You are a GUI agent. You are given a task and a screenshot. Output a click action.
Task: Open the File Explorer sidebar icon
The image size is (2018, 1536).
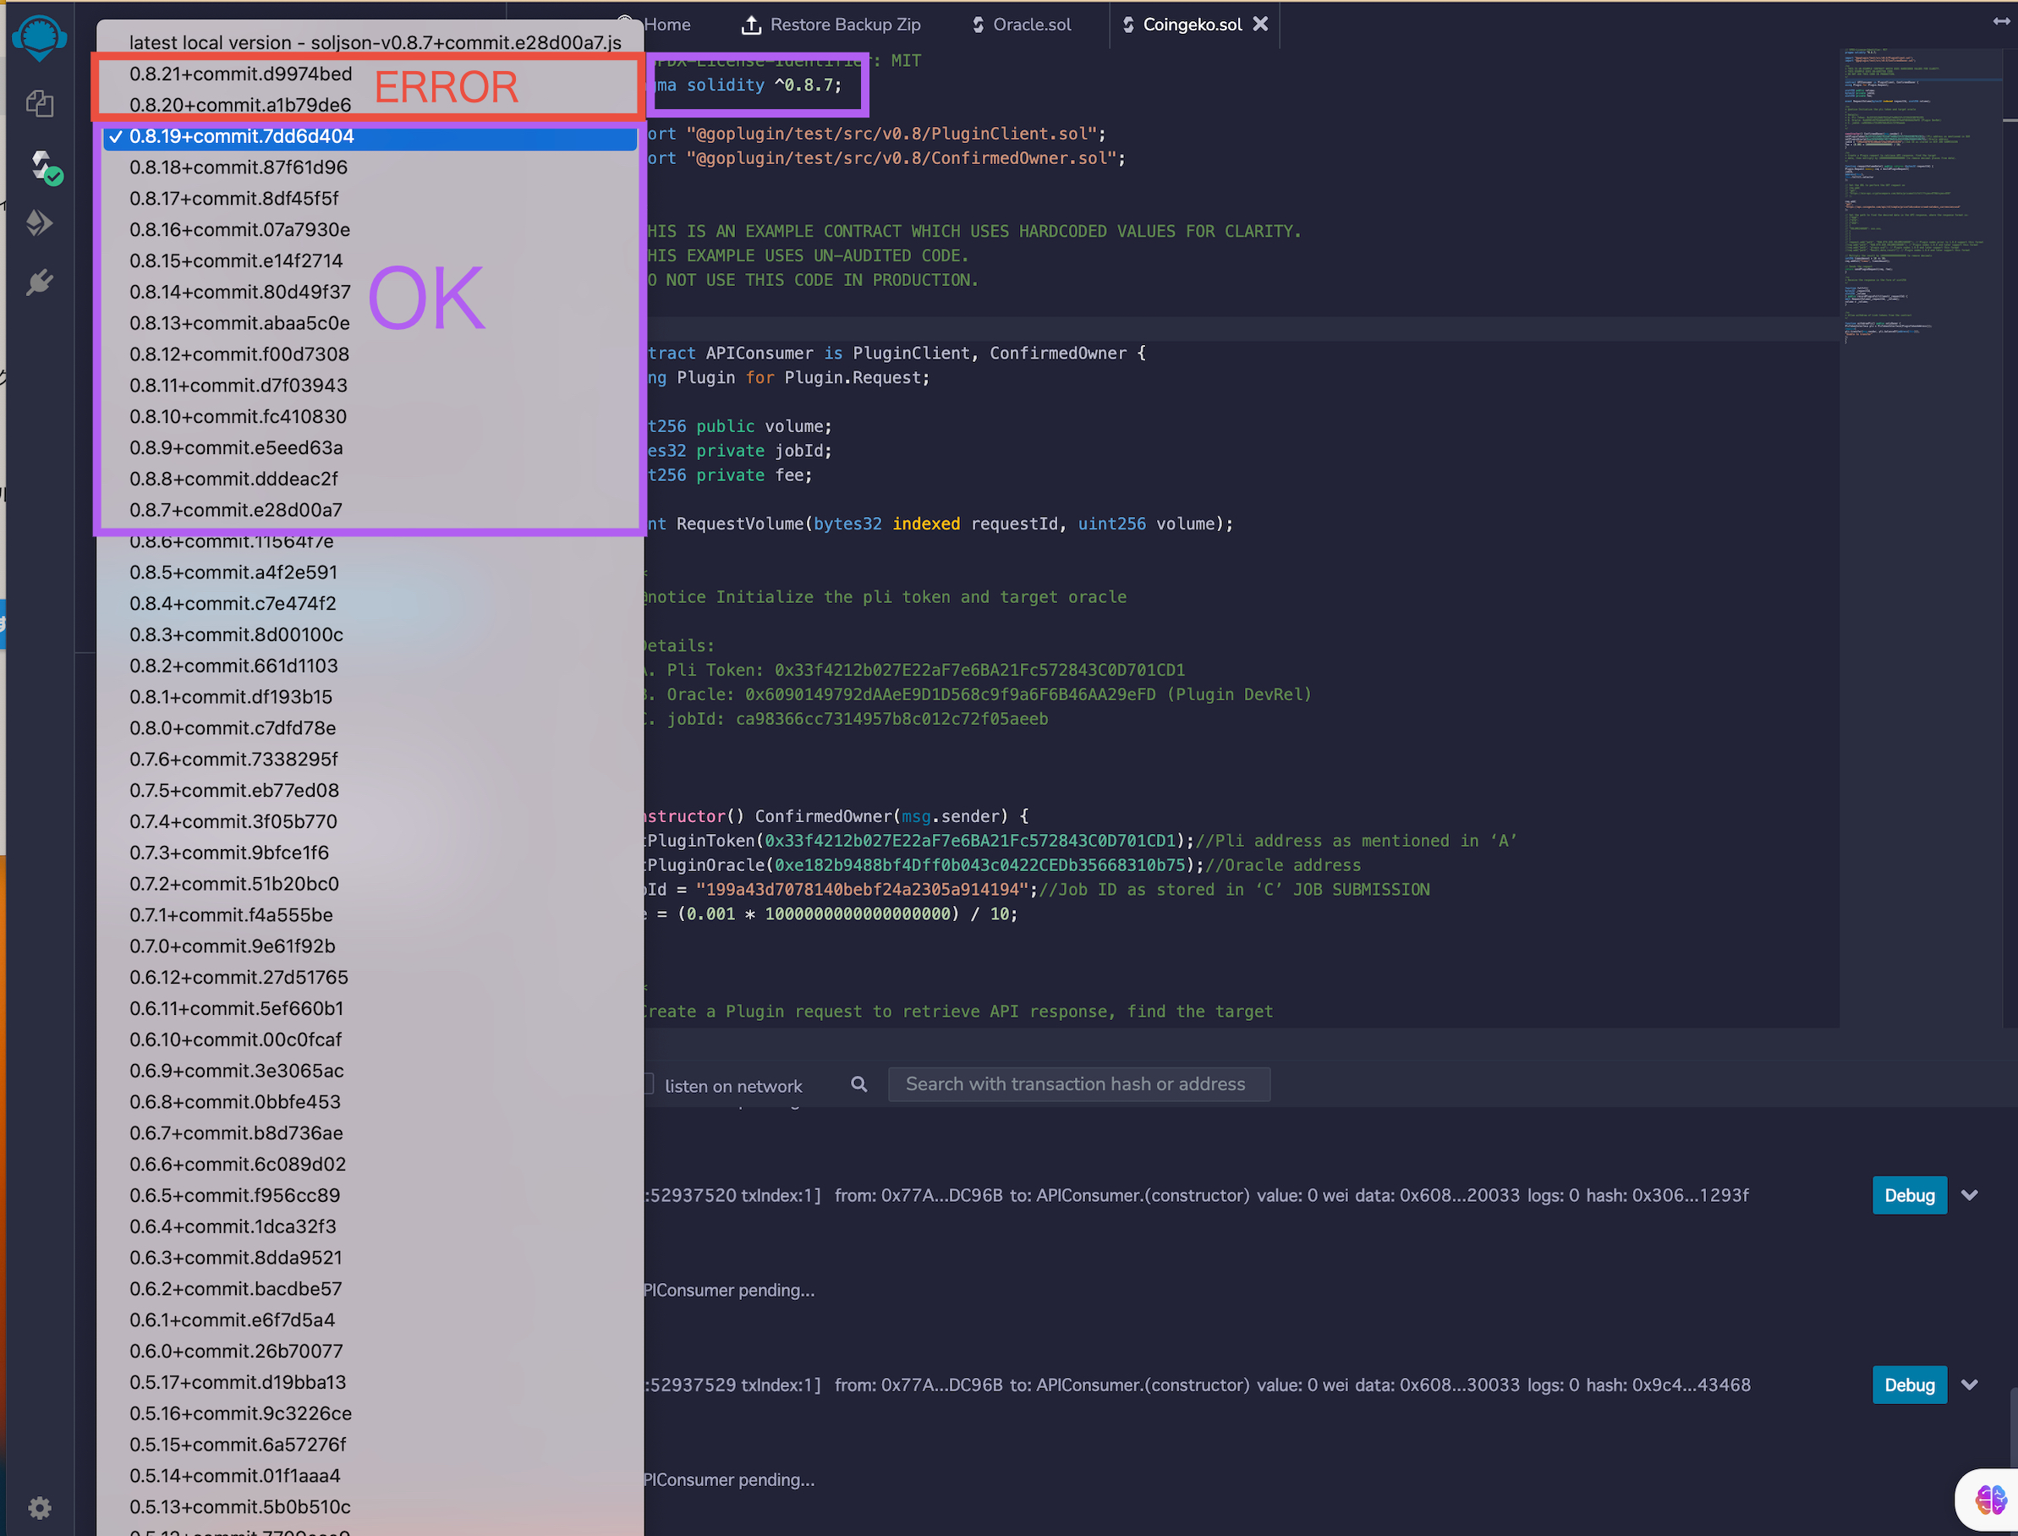pyautogui.click(x=39, y=103)
